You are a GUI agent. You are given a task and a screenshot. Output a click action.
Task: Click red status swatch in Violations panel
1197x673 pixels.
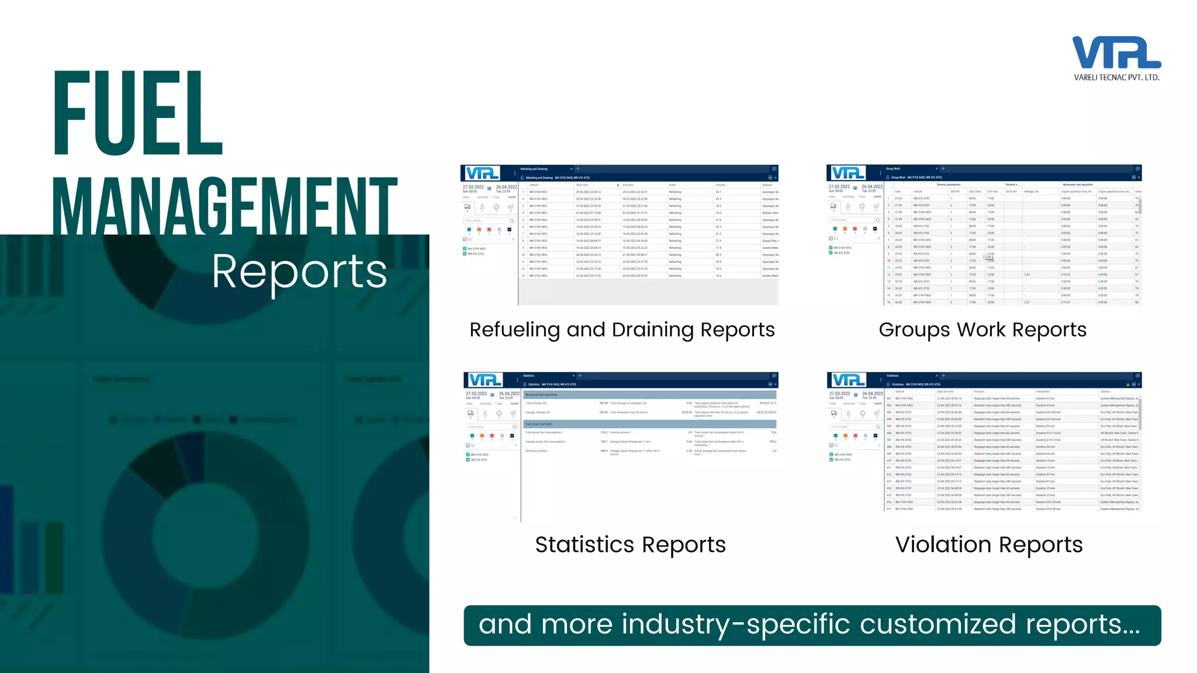(856, 436)
